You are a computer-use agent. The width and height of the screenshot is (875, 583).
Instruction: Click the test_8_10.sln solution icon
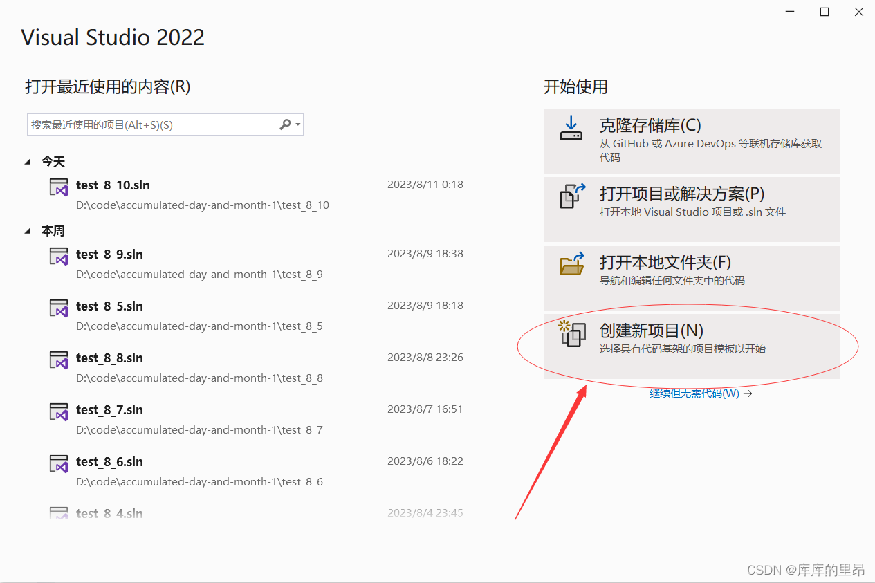59,187
